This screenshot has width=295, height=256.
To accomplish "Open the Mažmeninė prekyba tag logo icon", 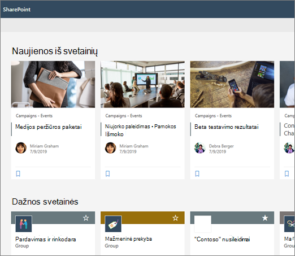I will (113, 224).
